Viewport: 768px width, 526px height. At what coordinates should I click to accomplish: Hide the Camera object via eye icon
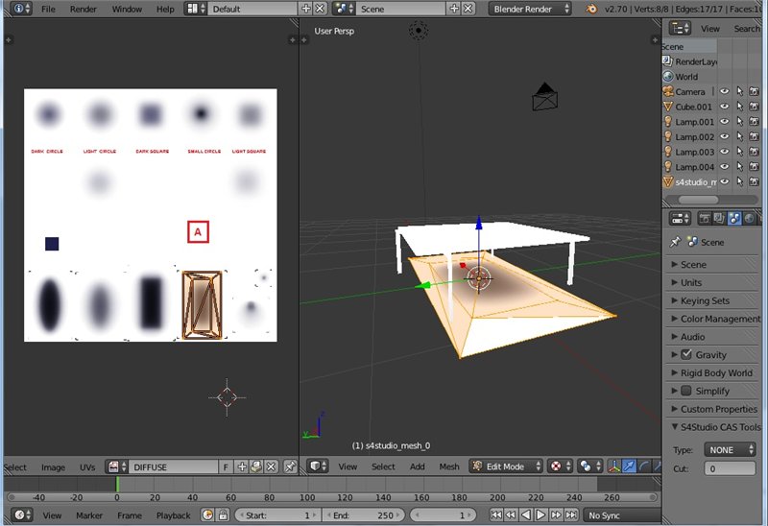point(725,92)
